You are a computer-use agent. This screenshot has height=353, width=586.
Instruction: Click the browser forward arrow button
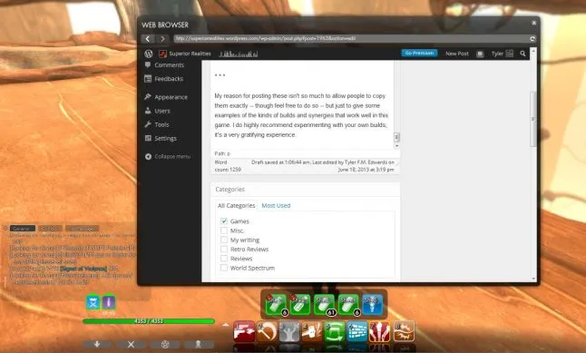162,39
